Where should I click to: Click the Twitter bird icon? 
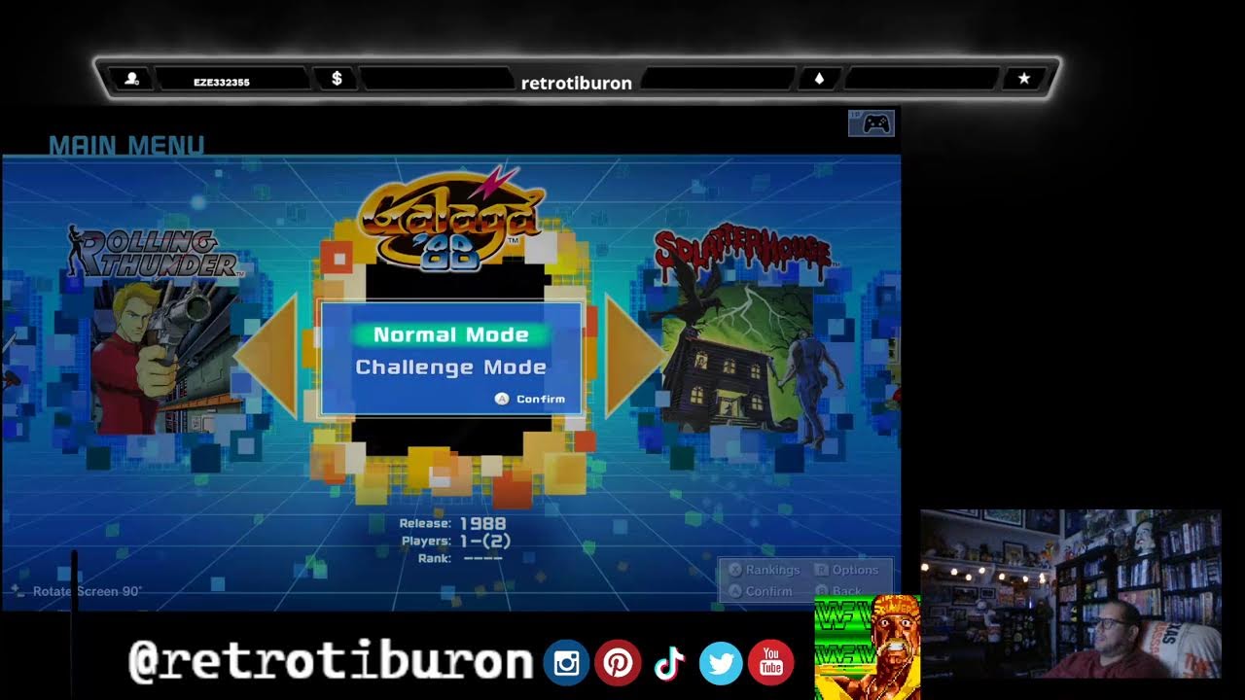click(x=721, y=664)
